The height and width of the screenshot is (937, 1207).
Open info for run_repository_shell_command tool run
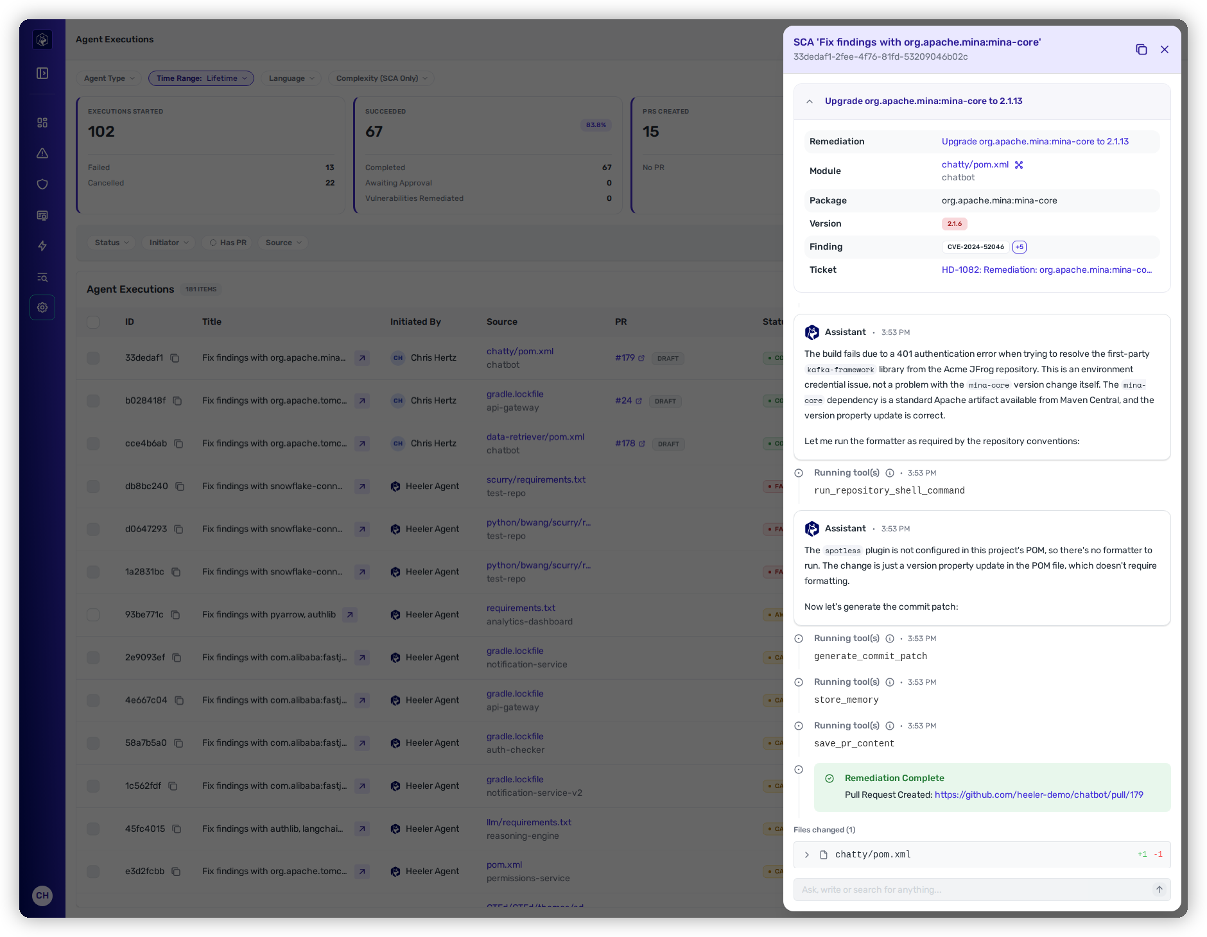[x=890, y=473]
